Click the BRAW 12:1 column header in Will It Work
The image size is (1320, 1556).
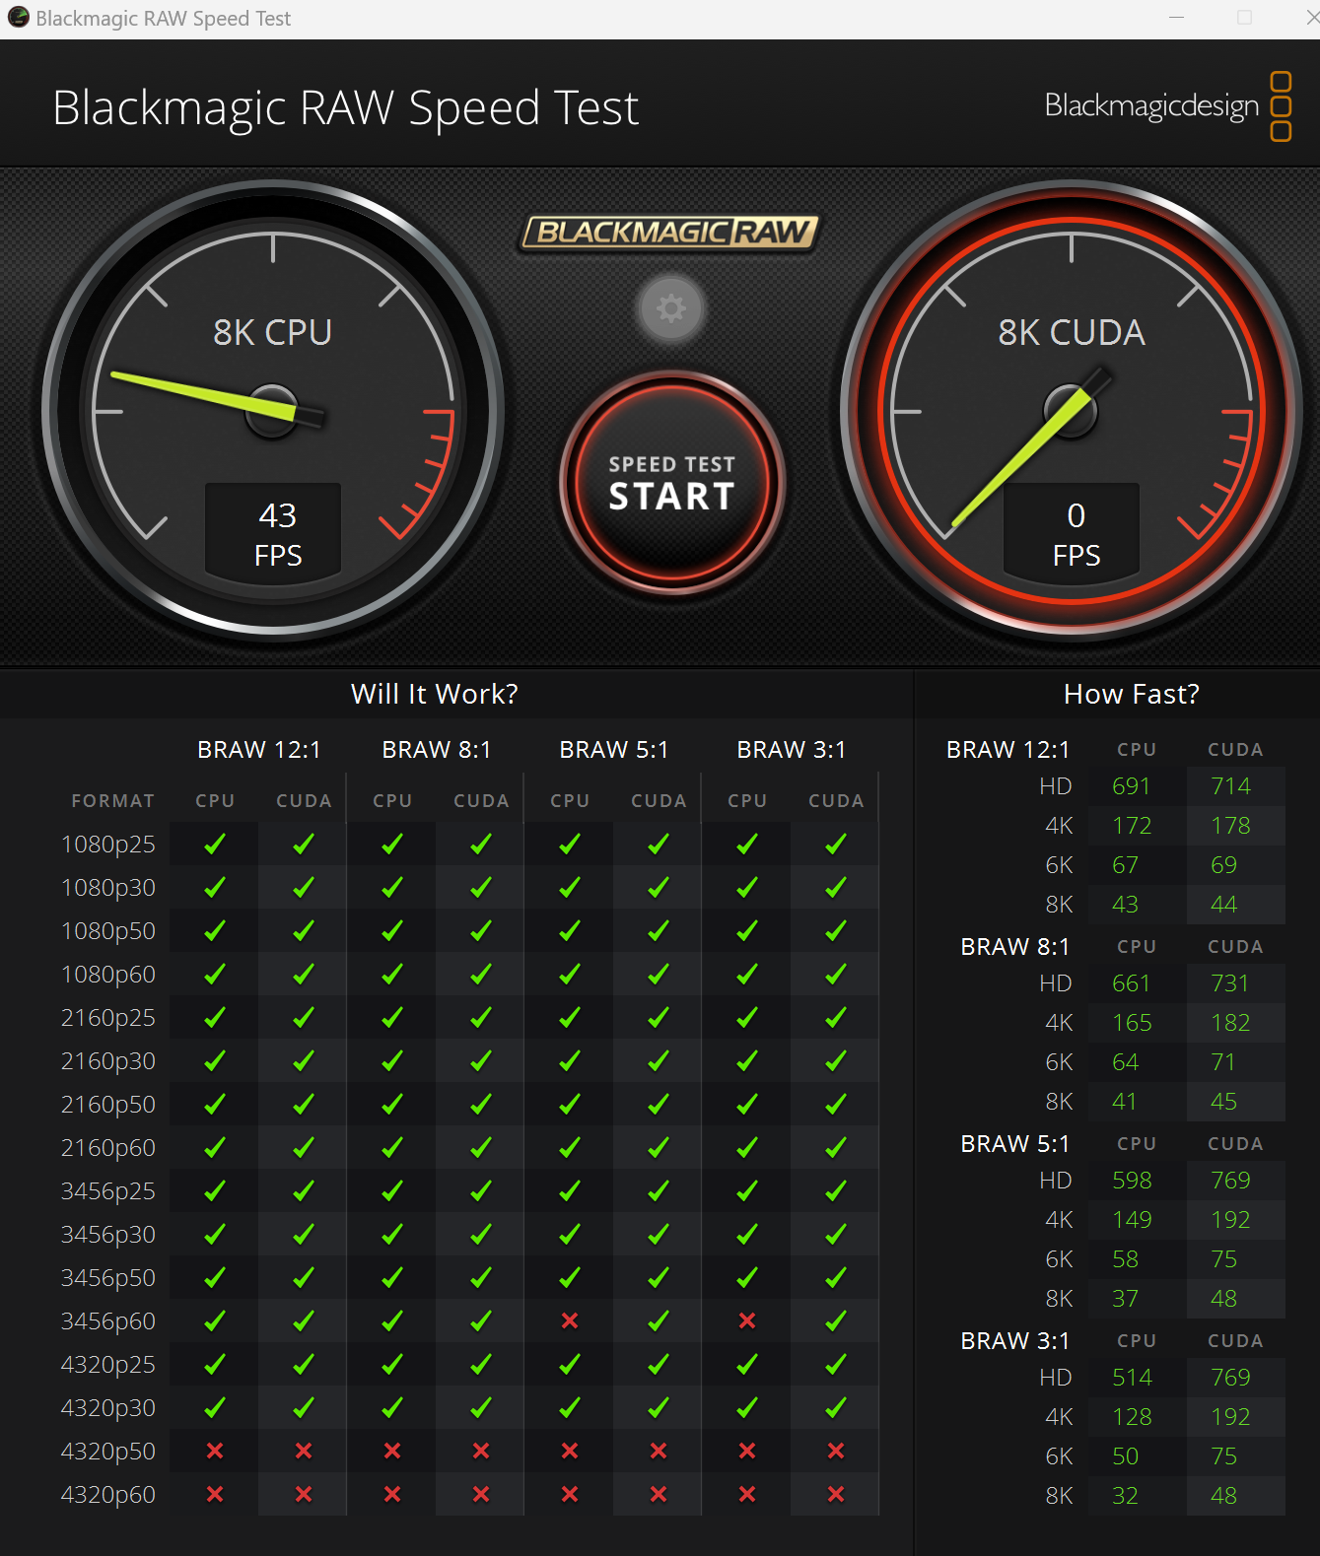(x=259, y=750)
